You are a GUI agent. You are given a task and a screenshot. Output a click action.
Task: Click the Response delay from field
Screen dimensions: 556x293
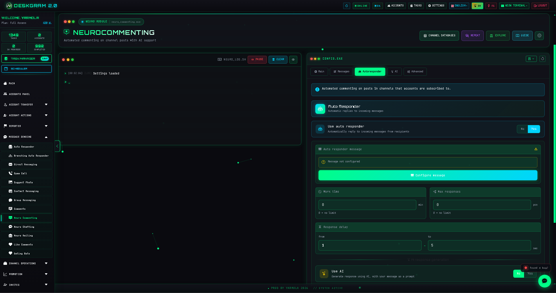[x=370, y=245]
